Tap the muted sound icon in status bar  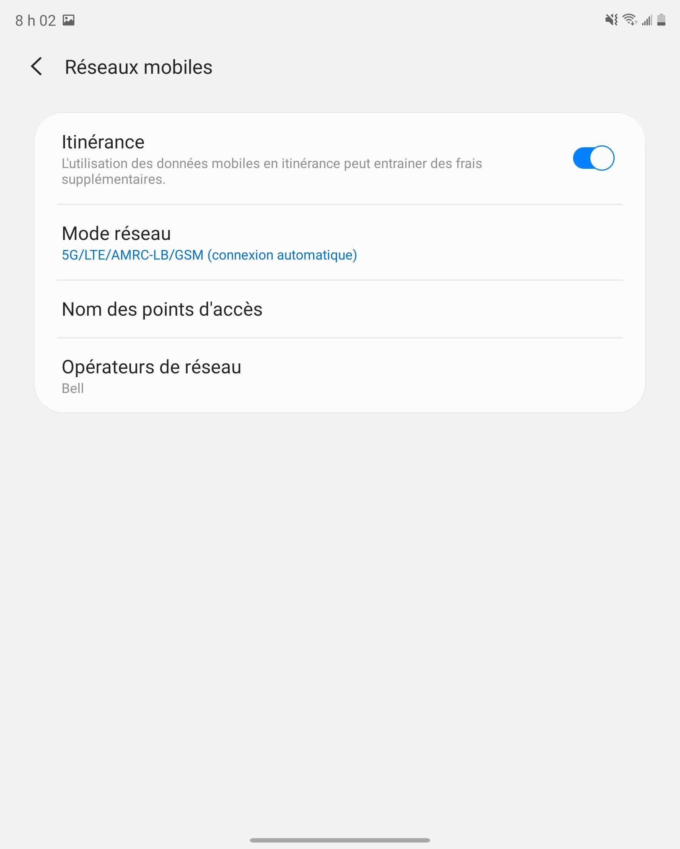point(612,20)
